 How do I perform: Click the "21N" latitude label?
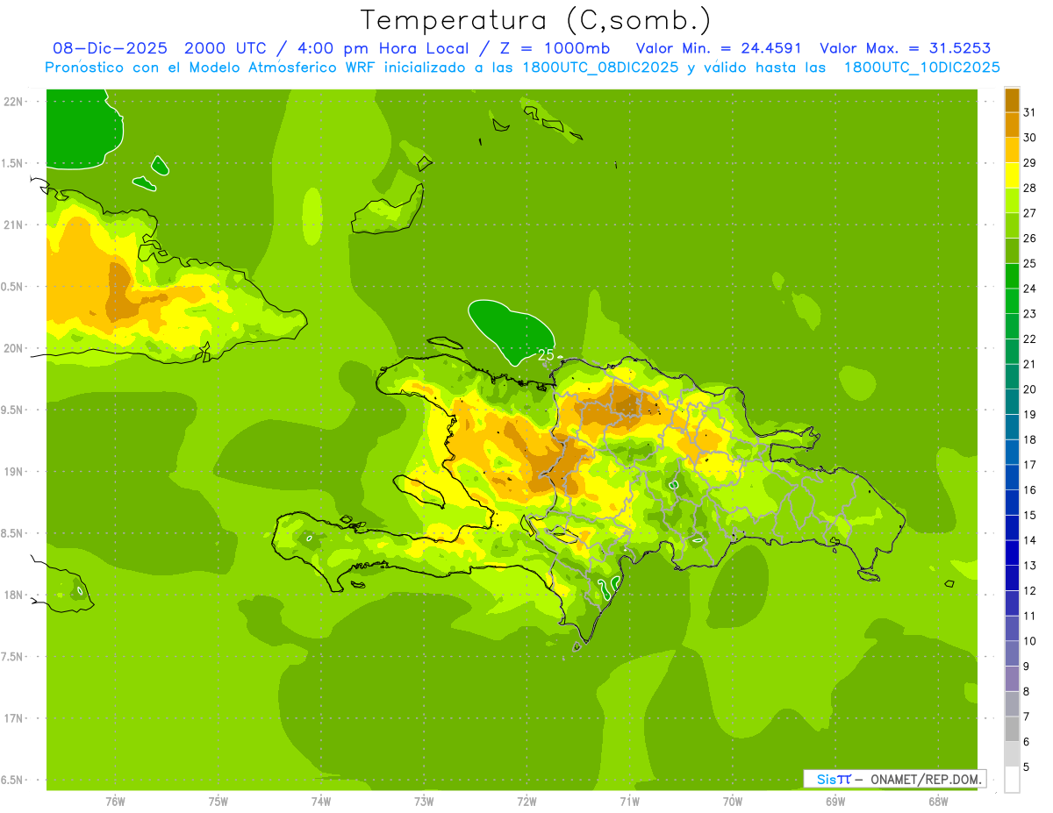tap(14, 225)
